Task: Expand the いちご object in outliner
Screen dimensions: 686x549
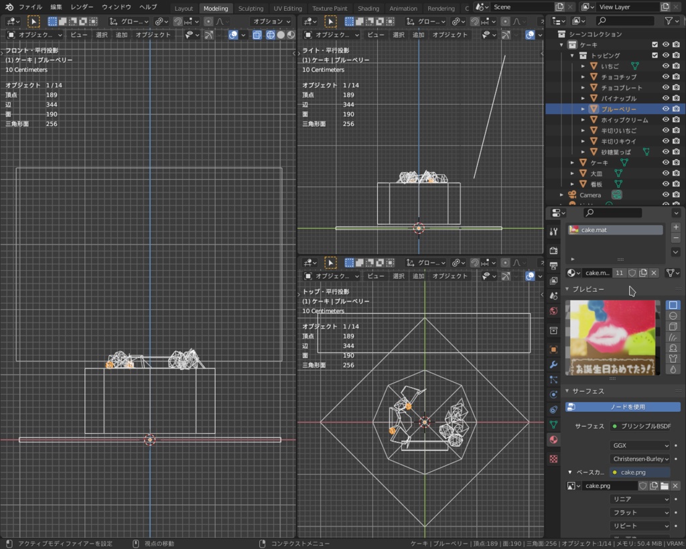Action: point(584,66)
